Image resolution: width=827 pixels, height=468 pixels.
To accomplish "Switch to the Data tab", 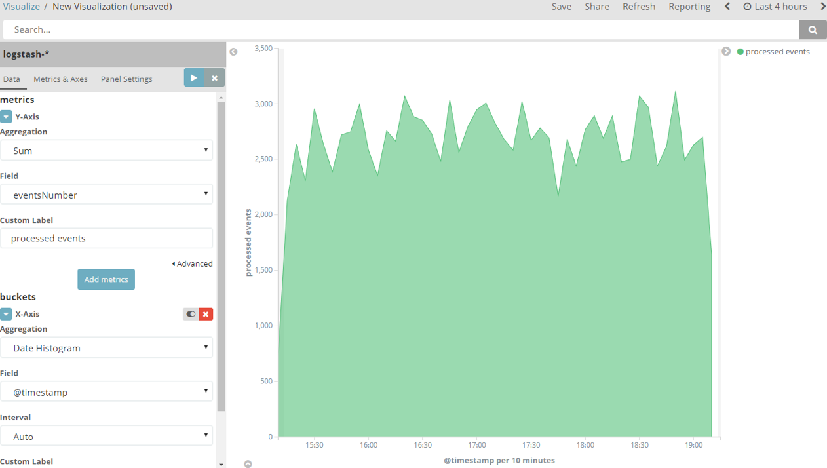I will tap(12, 79).
